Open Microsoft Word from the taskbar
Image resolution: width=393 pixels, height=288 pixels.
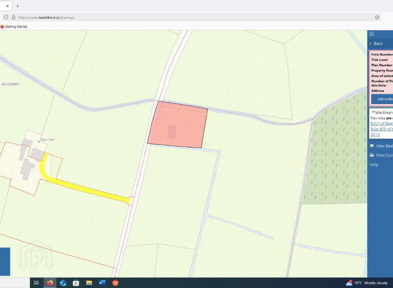point(102,283)
